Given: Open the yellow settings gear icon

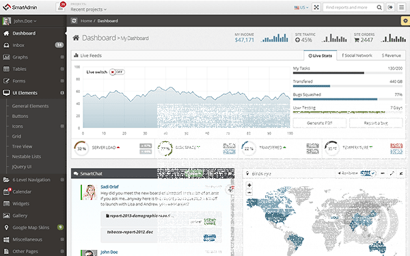Looking at the screenshot, I should point(405,20).
